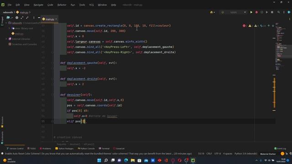This screenshot has width=292, height=164.
Task: Click the select opened file target icon
Action: (x=17, y=18)
